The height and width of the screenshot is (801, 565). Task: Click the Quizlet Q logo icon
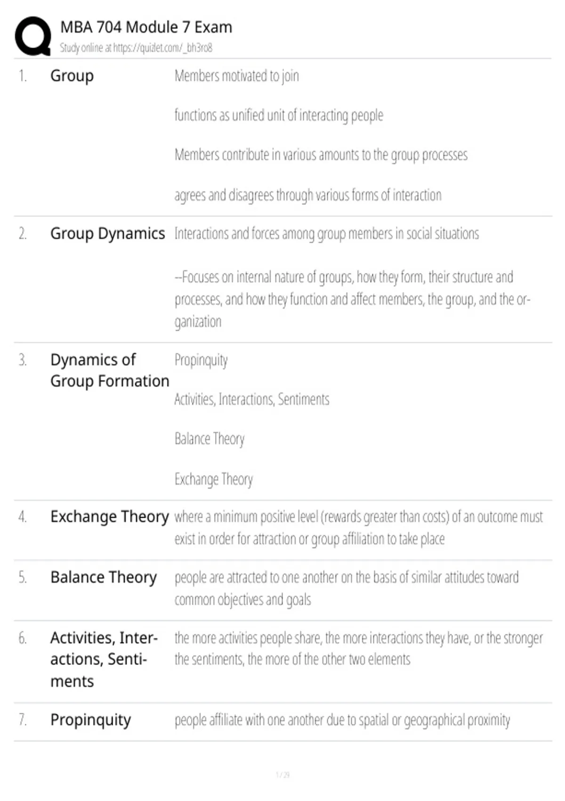(33, 36)
